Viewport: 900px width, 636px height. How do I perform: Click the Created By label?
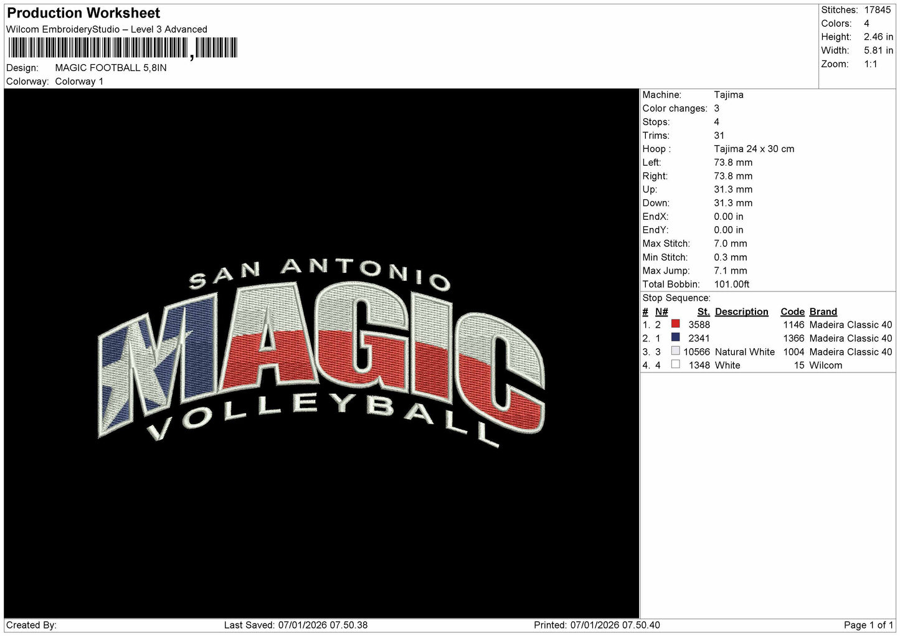pyautogui.click(x=31, y=625)
